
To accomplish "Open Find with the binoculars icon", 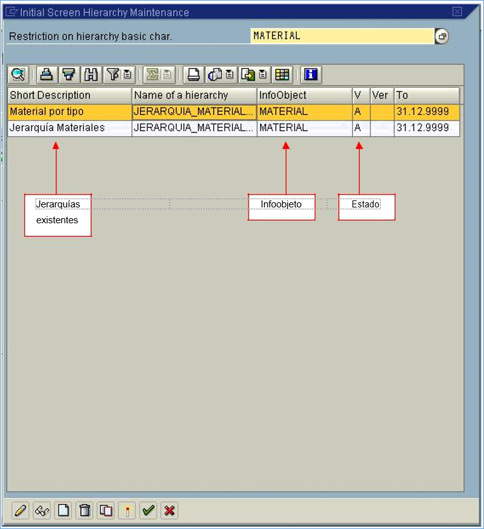I will (91, 75).
